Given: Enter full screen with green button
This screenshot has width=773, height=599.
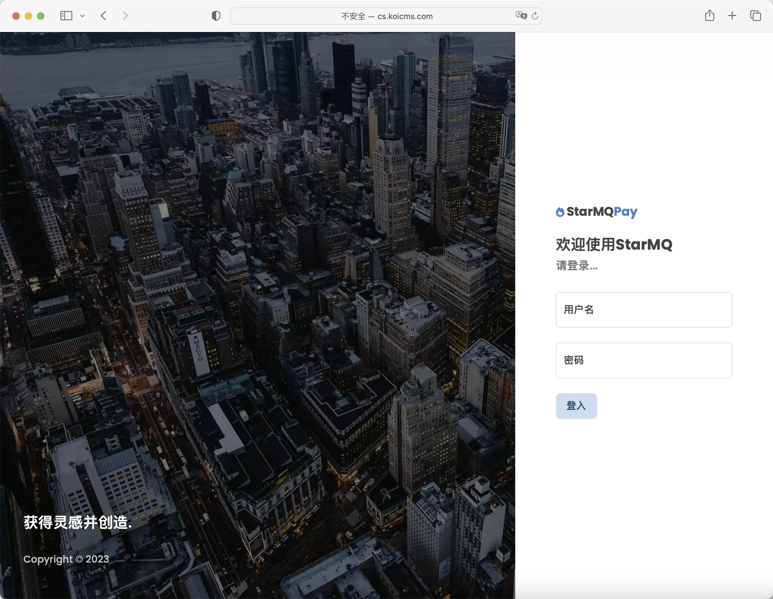Looking at the screenshot, I should tap(41, 16).
